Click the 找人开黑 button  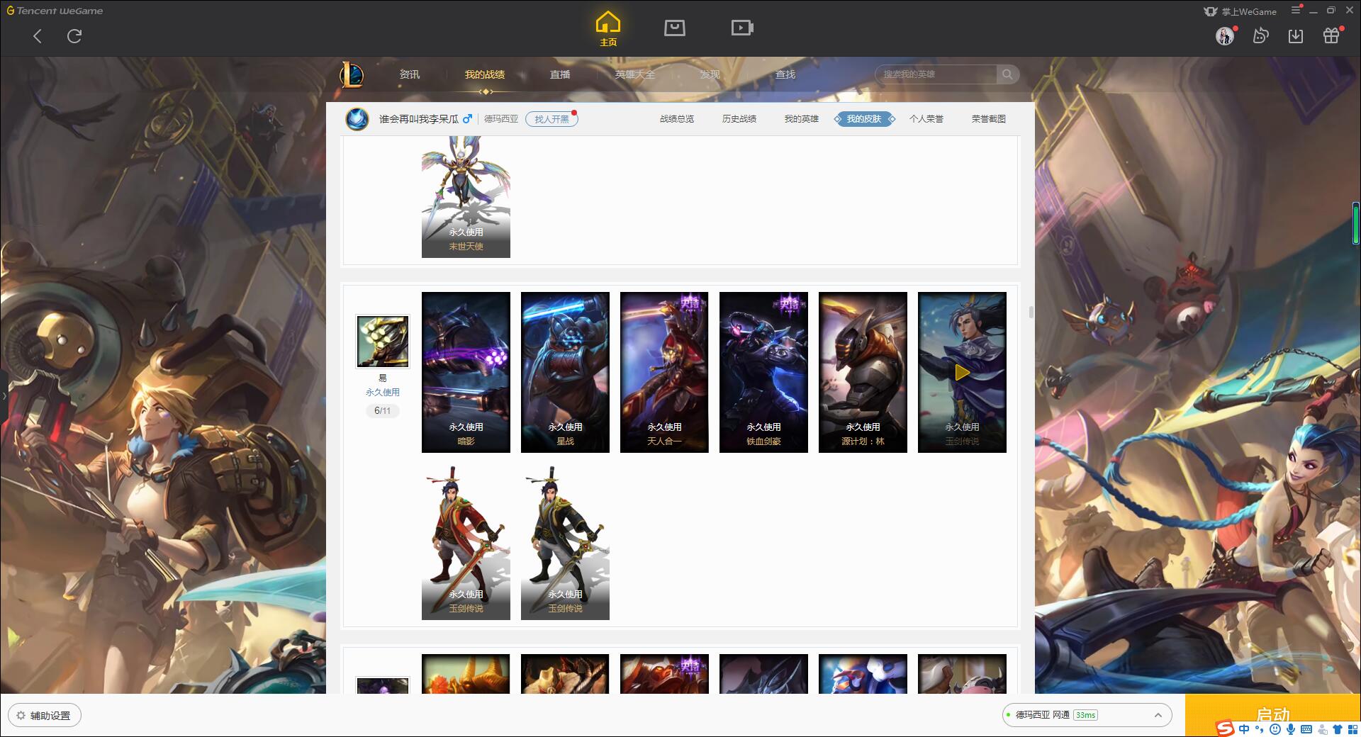[x=551, y=119]
